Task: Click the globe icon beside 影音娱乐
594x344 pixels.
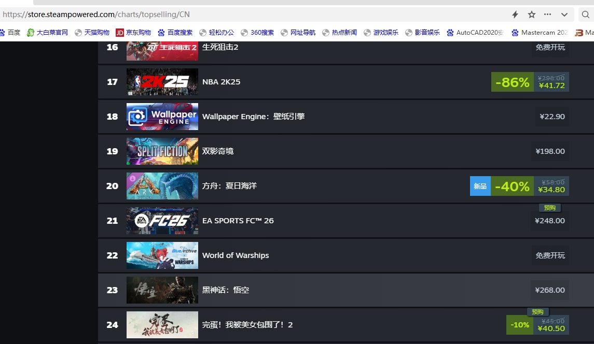Action: (409, 33)
